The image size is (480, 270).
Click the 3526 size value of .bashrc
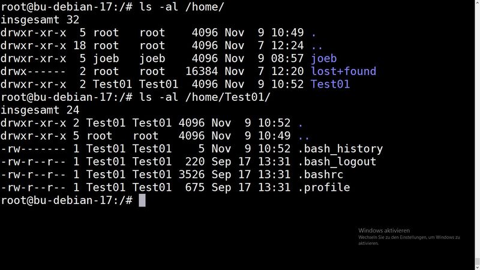191,174
